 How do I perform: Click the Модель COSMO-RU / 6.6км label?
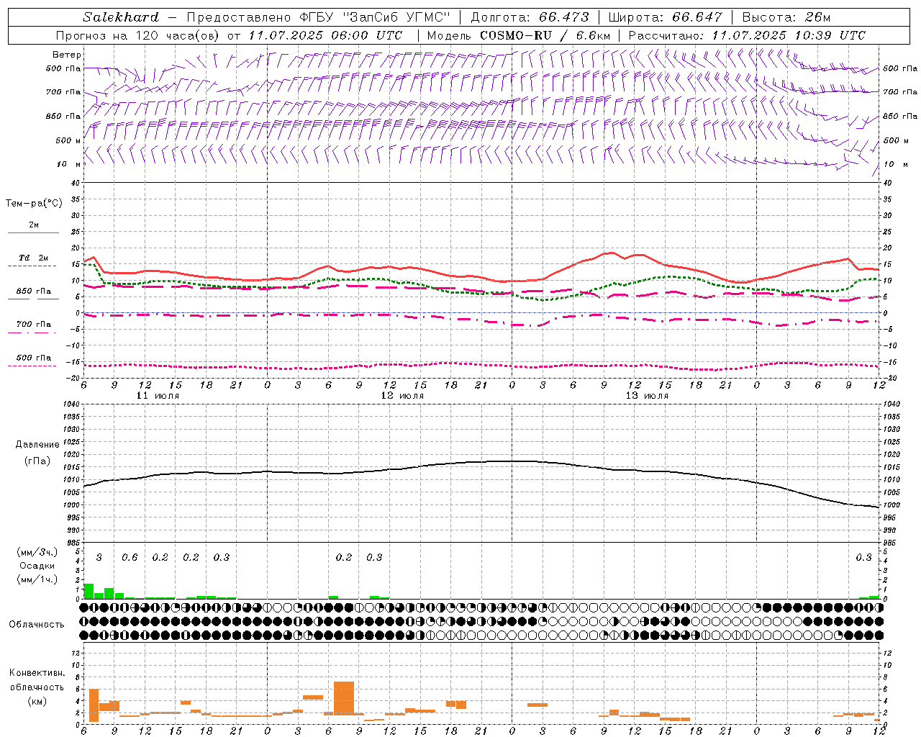pos(518,35)
